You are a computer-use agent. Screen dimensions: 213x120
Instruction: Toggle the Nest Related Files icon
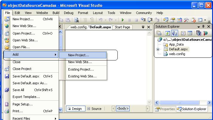pos(174,33)
